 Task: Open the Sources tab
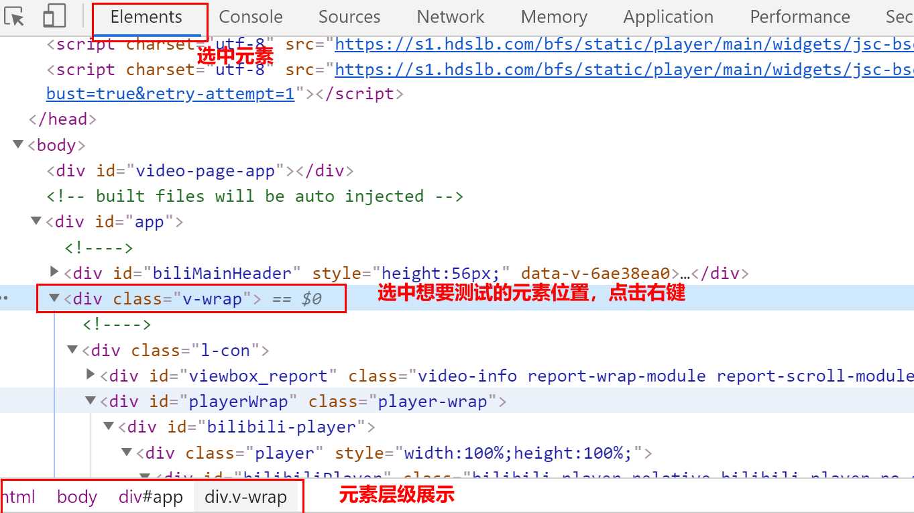click(349, 17)
